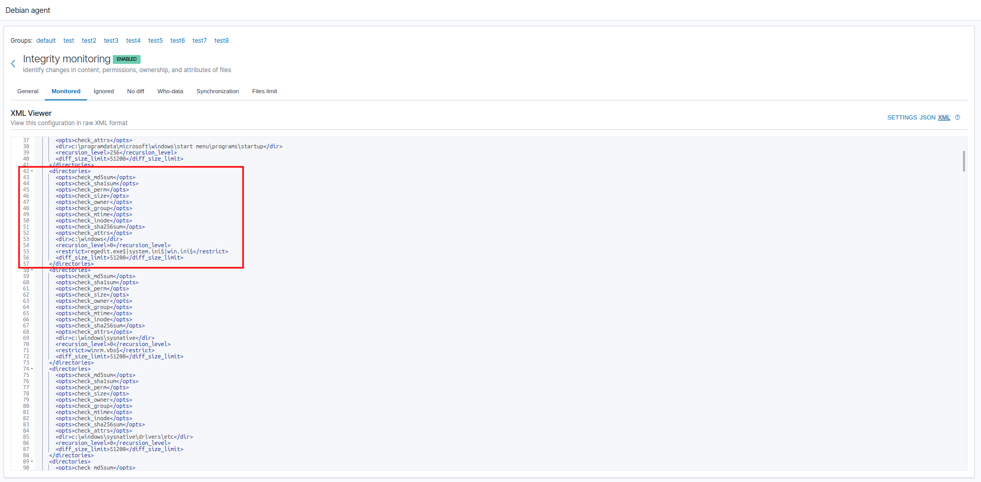Navigate back using the chevron arrow icon
Viewport: 981px width, 482px height.
click(x=13, y=63)
